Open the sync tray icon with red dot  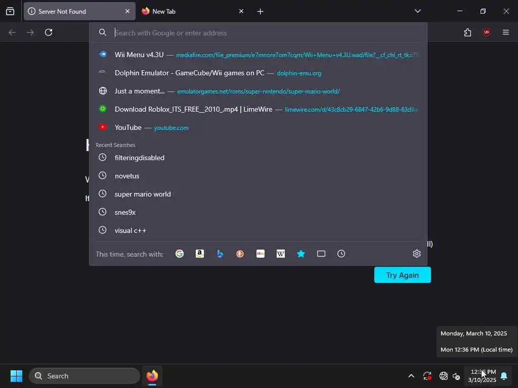[x=427, y=376]
